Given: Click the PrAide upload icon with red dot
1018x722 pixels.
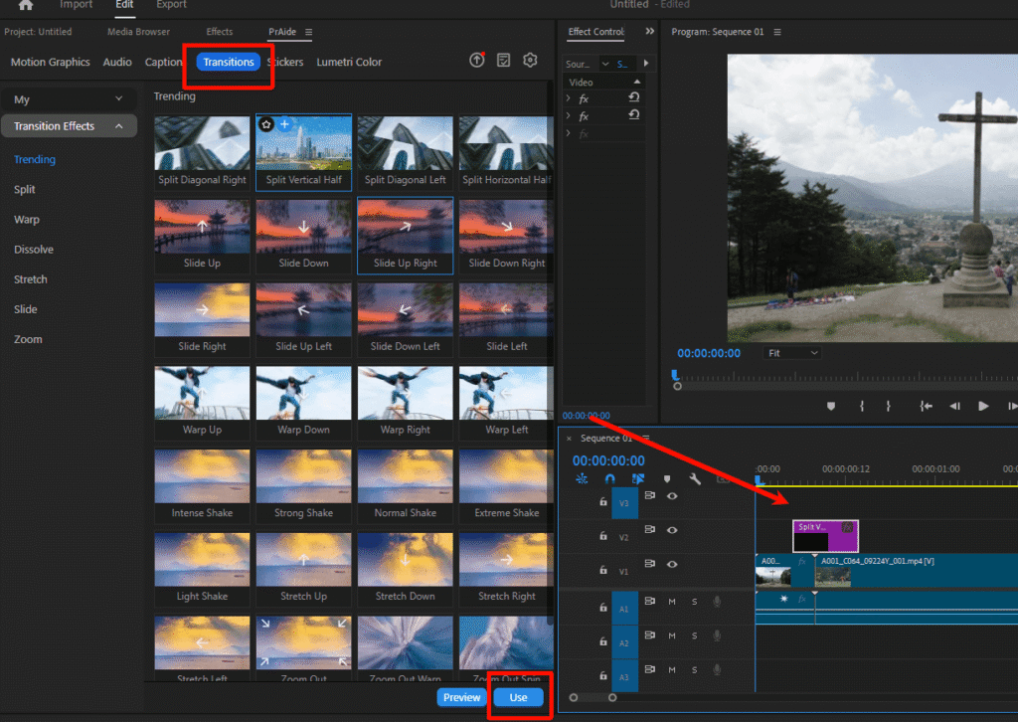Looking at the screenshot, I should (x=477, y=61).
